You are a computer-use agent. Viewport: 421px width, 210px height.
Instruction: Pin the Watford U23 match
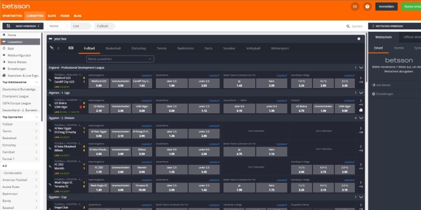tap(50, 80)
